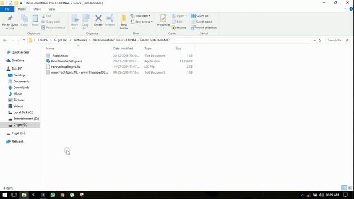
Task: Click Copy path in Clipboard group
Action: 51,22
